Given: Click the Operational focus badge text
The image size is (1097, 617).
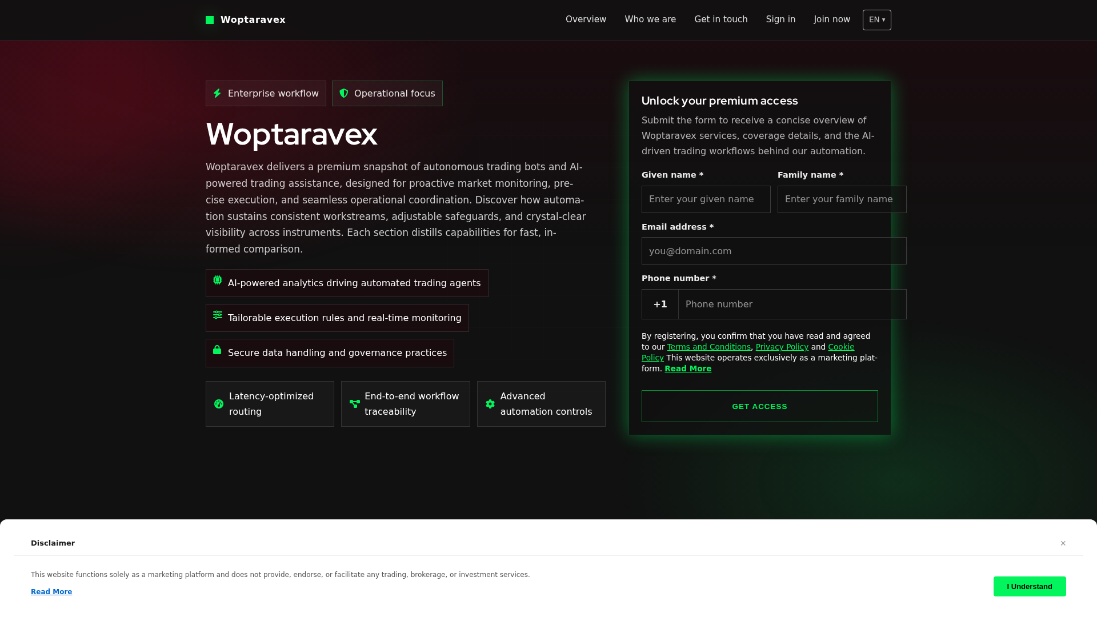Looking at the screenshot, I should tap(394, 94).
